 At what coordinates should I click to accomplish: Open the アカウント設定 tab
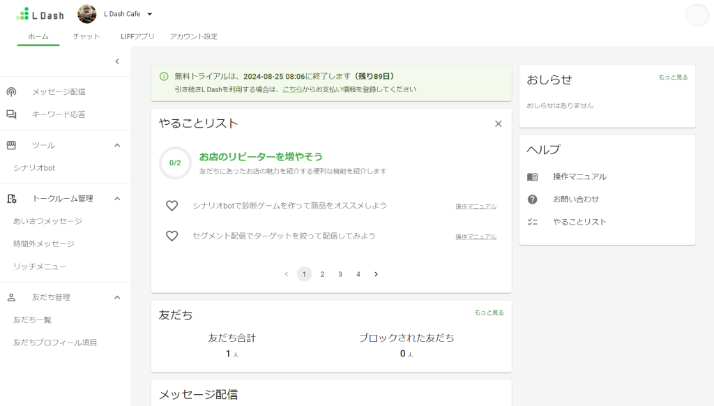[192, 37]
